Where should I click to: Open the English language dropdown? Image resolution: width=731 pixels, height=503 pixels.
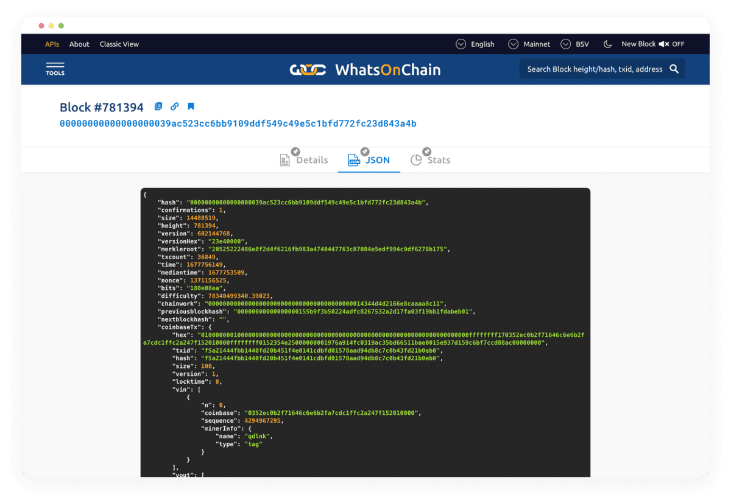(475, 44)
